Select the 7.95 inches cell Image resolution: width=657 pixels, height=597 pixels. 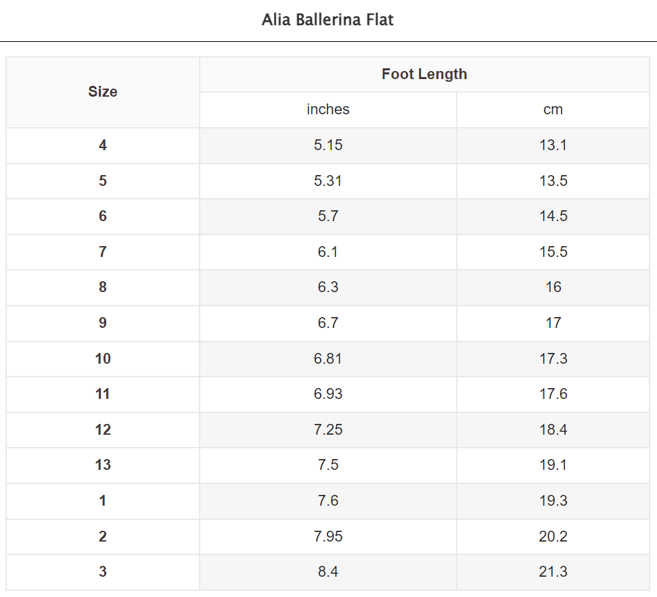point(328,537)
